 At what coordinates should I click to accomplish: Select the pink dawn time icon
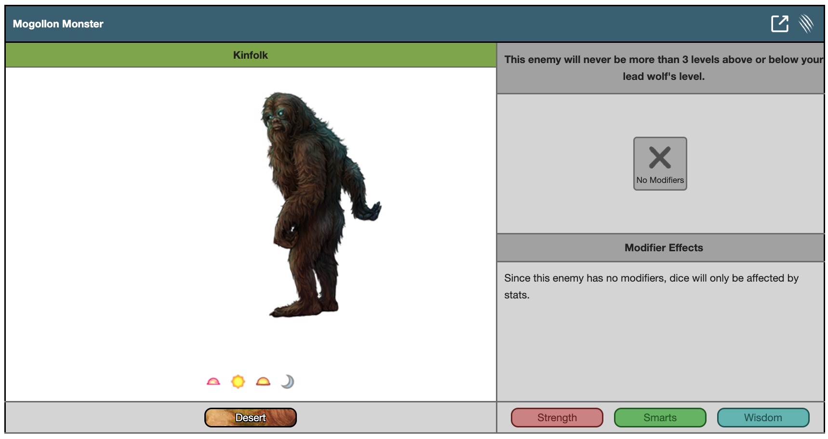(213, 382)
